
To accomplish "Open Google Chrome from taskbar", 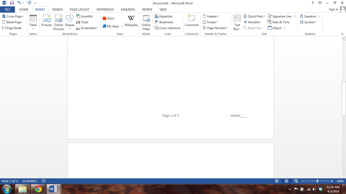I will pos(38,189).
